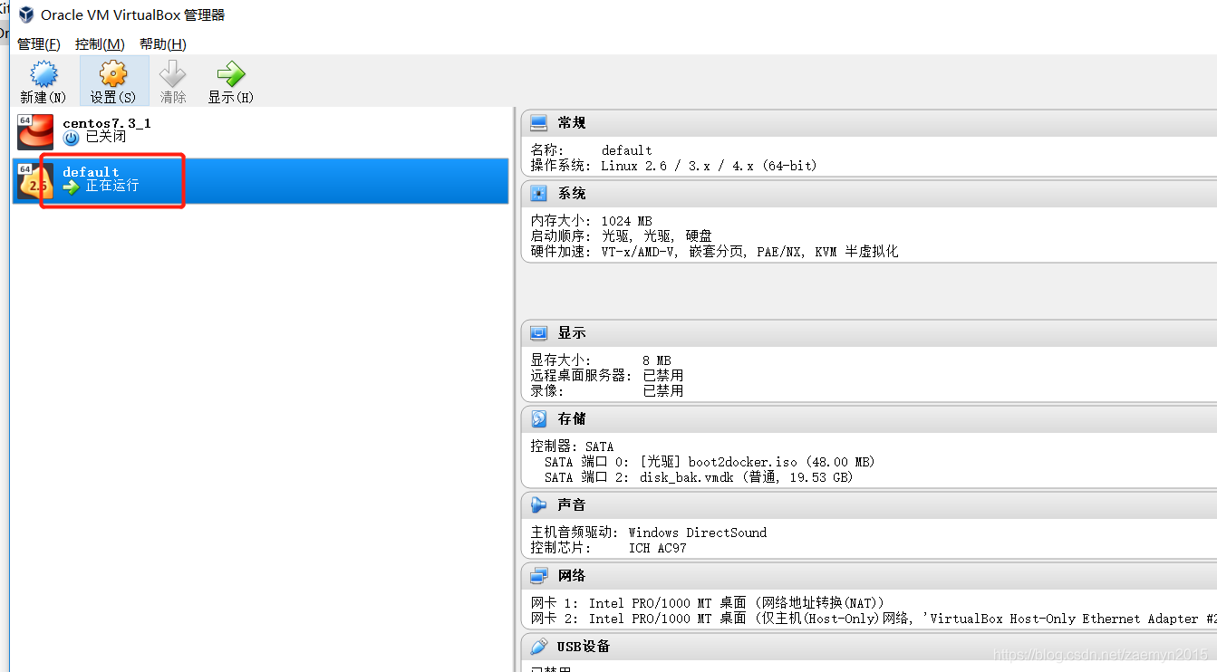The width and height of the screenshot is (1217, 672).
Task: Click the remote desktop server '已禁用' value
Action: [663, 375]
